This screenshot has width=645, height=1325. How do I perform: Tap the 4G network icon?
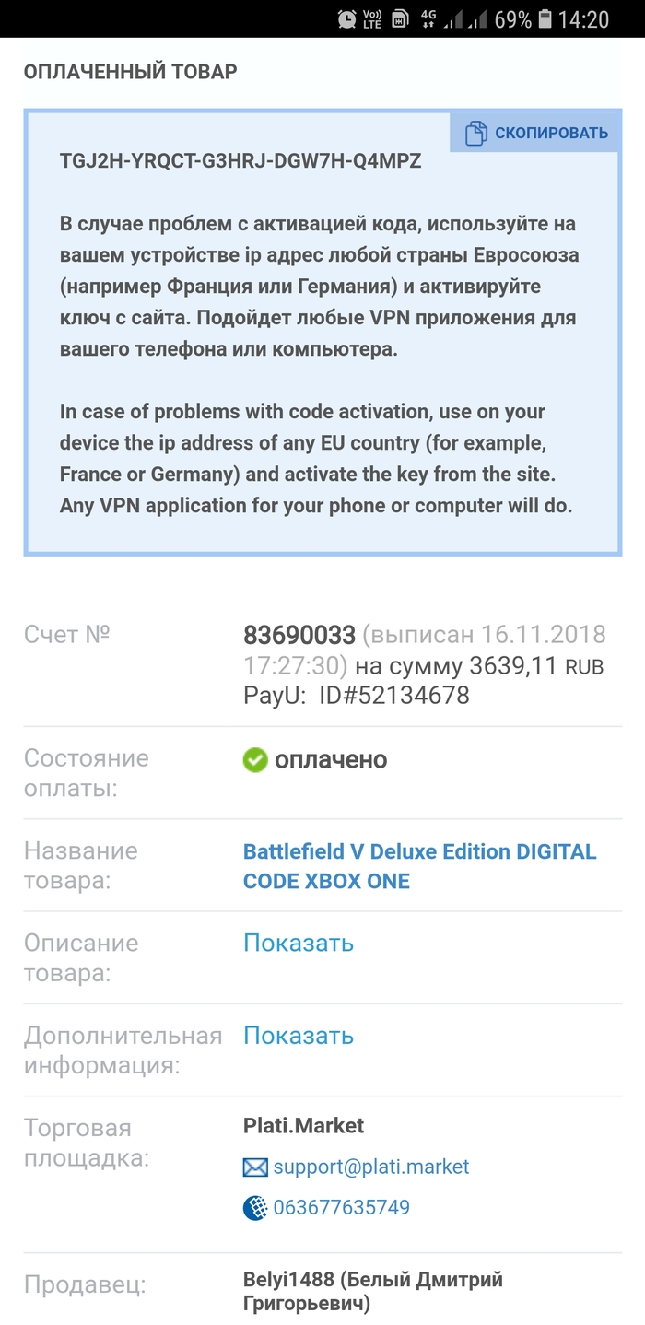(x=428, y=19)
